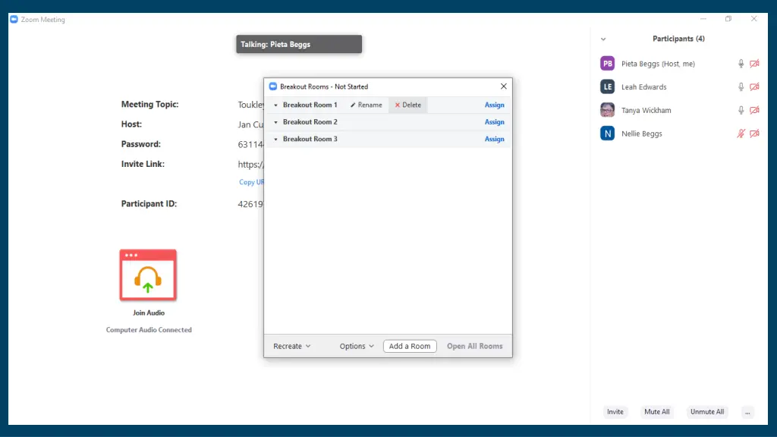
Task: Select Pieta Beggs (Host, me) entry
Action: (658, 64)
